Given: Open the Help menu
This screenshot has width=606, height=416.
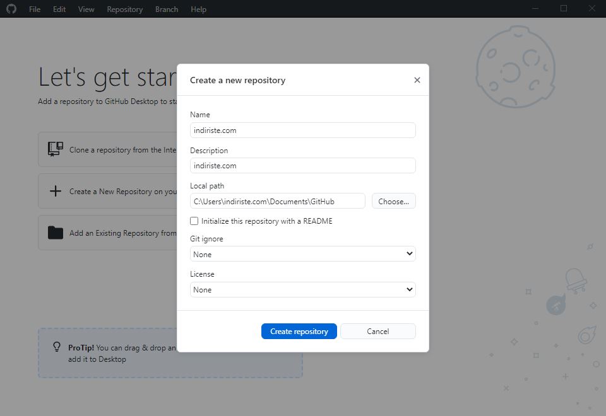Looking at the screenshot, I should point(198,9).
